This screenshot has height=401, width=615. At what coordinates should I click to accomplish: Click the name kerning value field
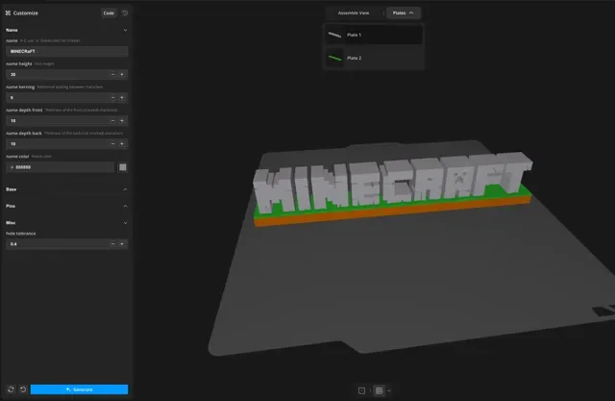pos(57,98)
